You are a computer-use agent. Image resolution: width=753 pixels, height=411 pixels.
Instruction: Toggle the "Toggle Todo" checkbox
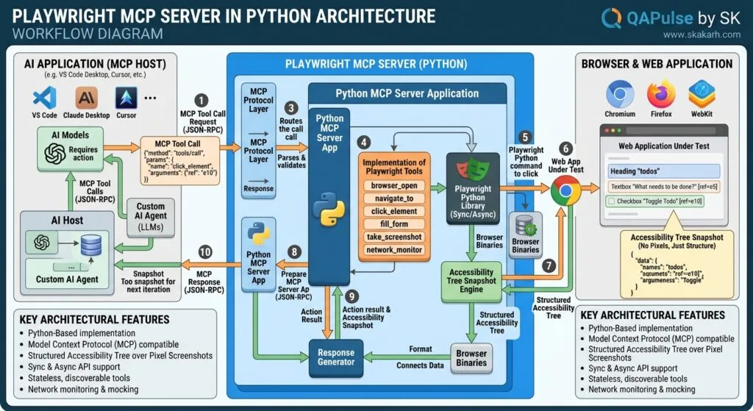click(611, 201)
